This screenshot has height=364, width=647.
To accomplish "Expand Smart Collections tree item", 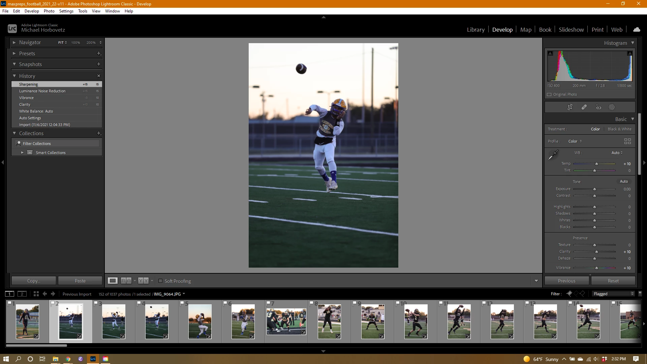I will (22, 153).
